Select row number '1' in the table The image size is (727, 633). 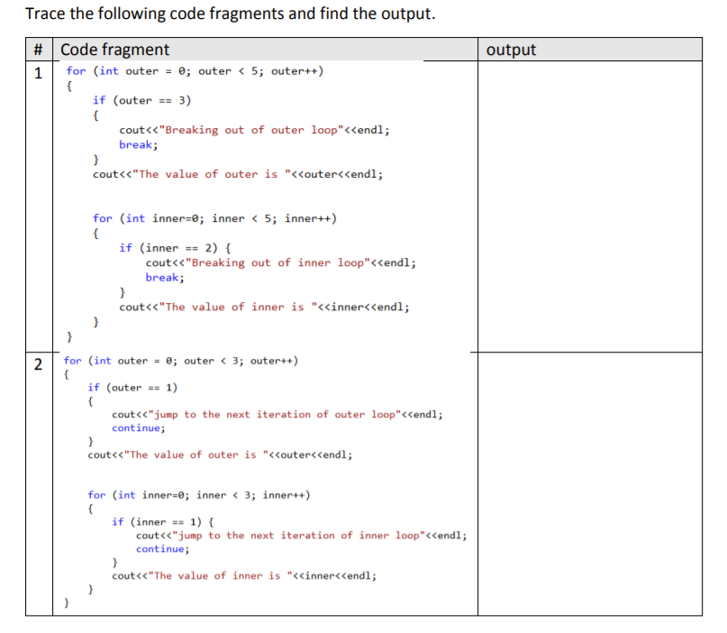(x=38, y=74)
